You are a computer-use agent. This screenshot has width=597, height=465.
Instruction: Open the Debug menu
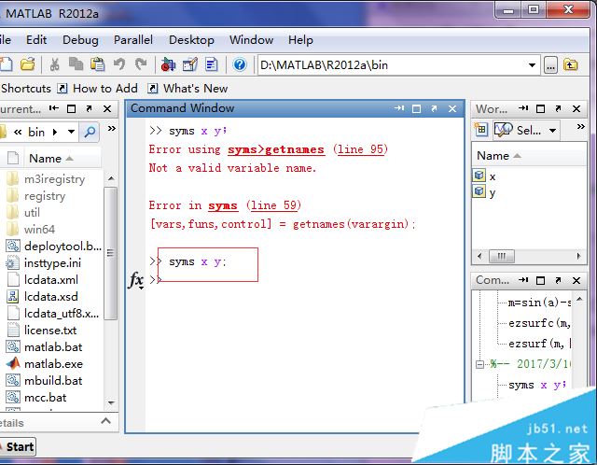(x=80, y=40)
